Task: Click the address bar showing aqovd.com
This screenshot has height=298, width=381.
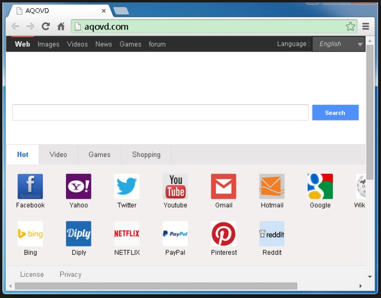Action: tap(214, 26)
